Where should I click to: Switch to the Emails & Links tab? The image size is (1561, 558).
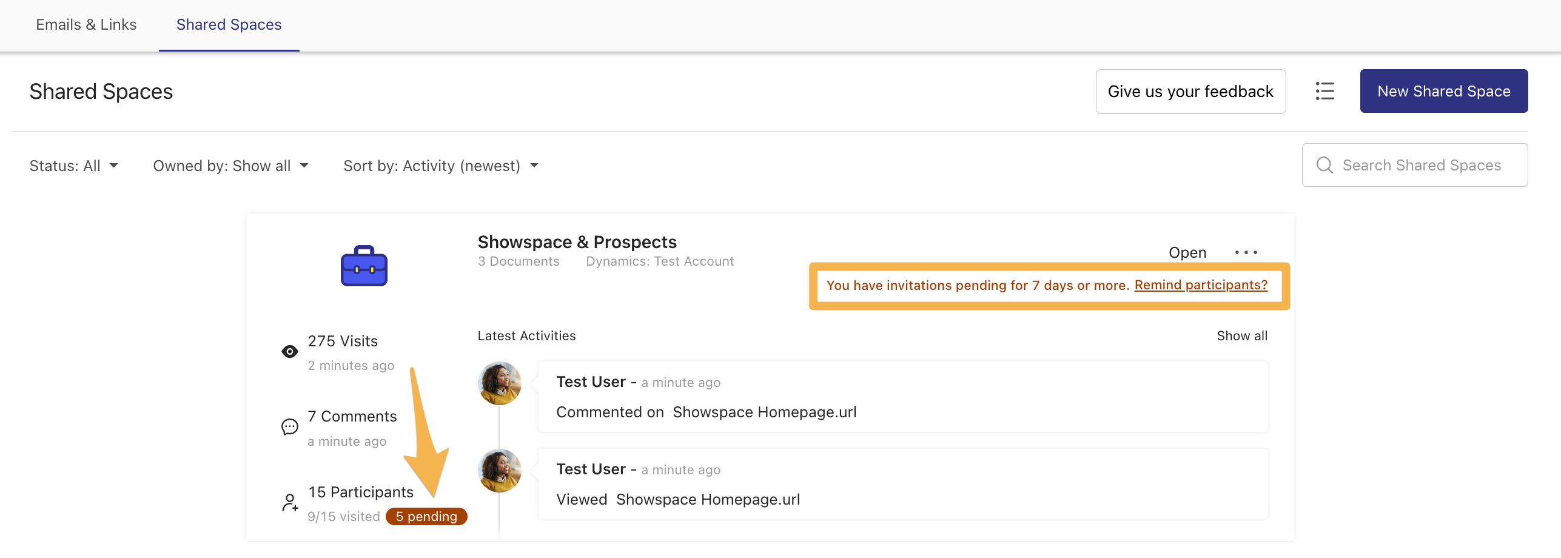click(x=86, y=25)
